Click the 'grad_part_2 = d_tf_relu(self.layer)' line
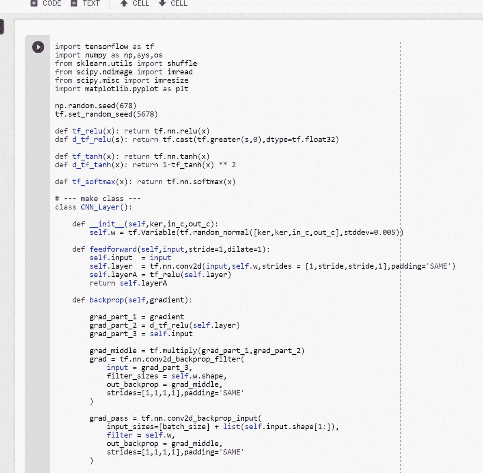 165,325
